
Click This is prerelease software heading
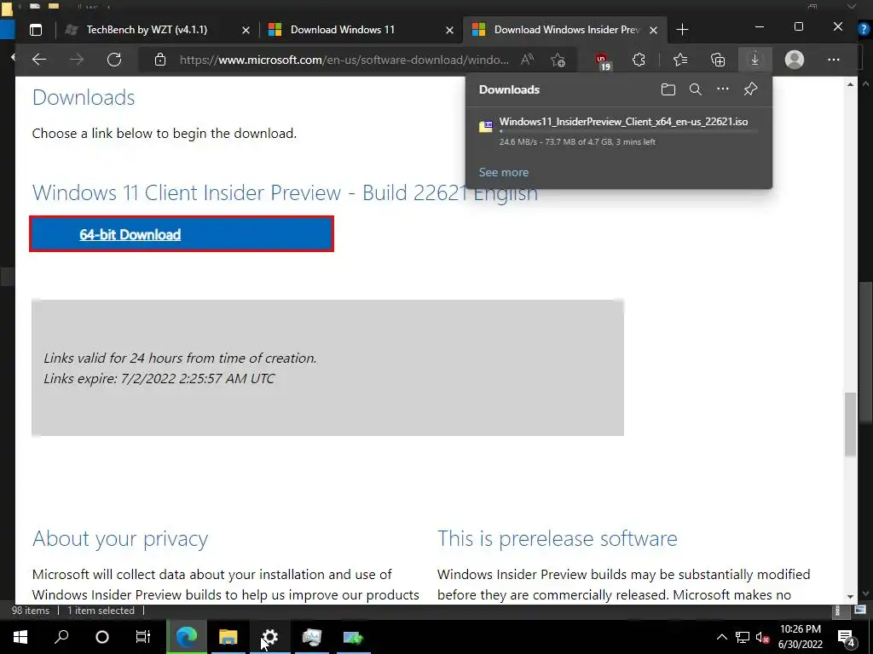tap(558, 538)
